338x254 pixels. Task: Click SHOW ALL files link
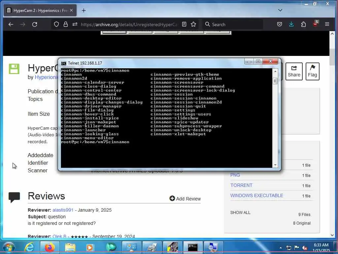tap(240, 213)
